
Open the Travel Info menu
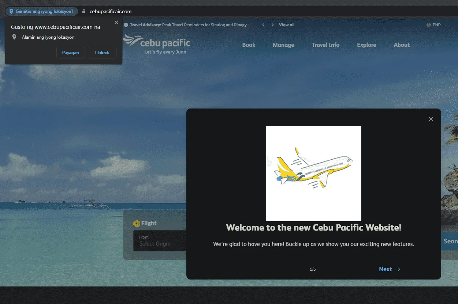point(325,45)
